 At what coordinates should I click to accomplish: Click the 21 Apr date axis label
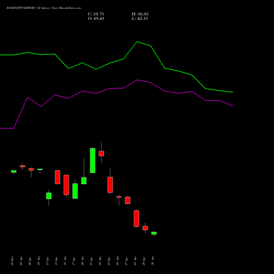pyautogui.click(x=92, y=261)
